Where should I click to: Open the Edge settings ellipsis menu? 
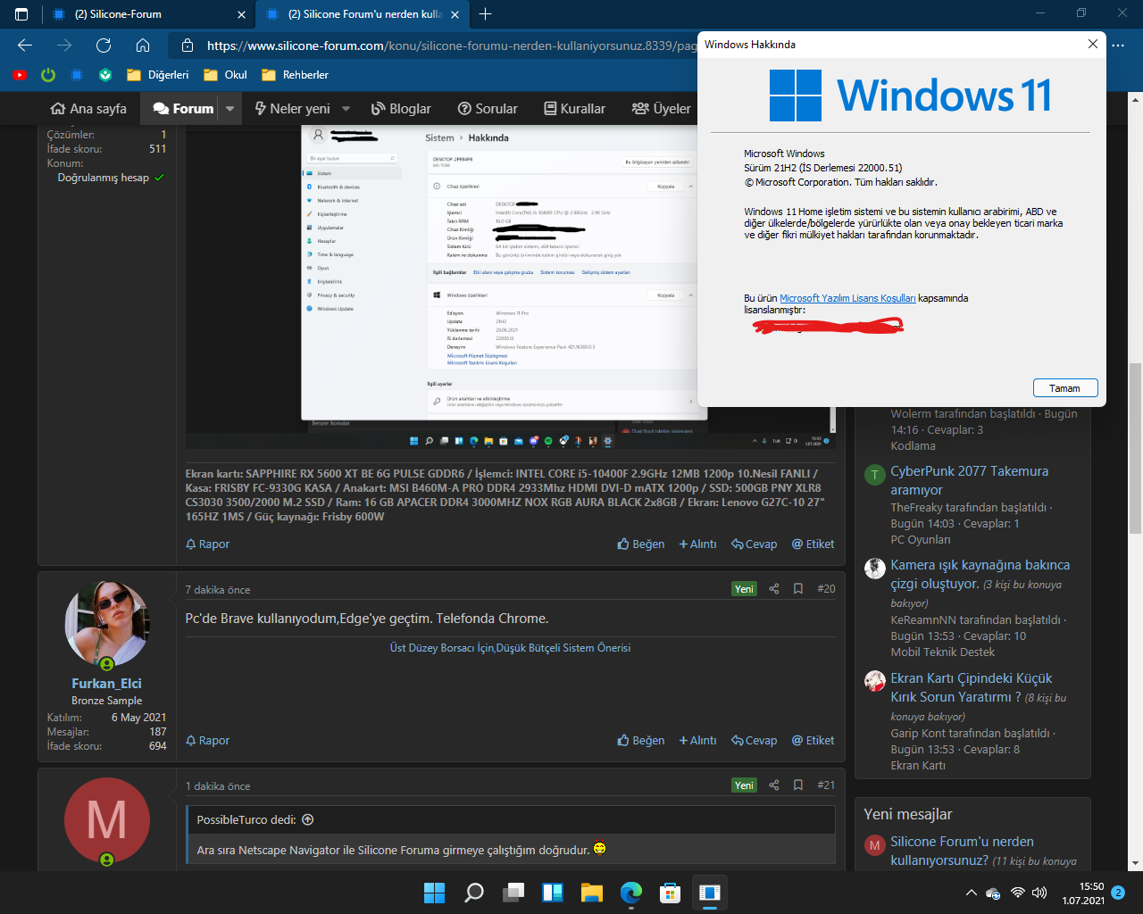(1118, 46)
